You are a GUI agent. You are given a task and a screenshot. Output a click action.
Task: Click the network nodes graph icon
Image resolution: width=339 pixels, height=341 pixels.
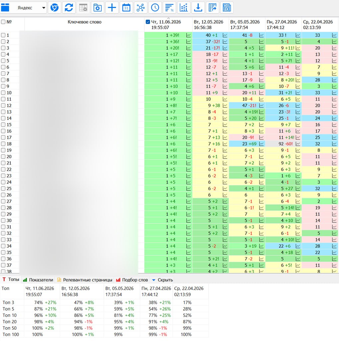tap(141, 8)
